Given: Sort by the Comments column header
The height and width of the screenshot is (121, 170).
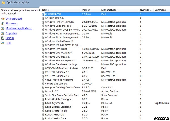Looking at the screenshot, I should [x=162, y=10].
